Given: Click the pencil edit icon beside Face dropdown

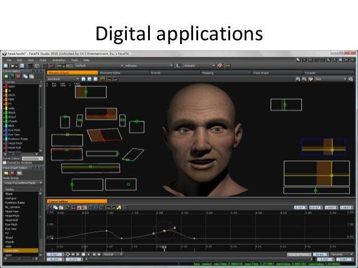Looking at the screenshot, I should [311, 79].
